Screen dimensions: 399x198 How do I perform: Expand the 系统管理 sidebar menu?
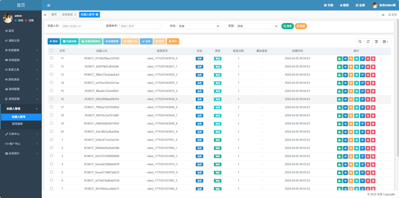point(21,50)
